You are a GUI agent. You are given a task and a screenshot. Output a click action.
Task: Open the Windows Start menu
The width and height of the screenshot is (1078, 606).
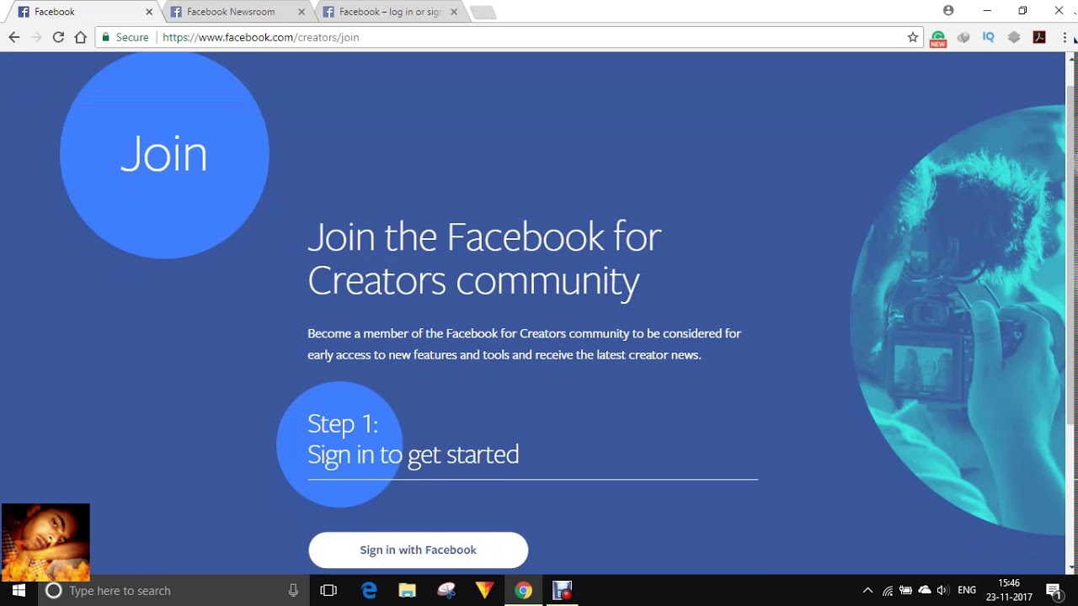[x=19, y=590]
